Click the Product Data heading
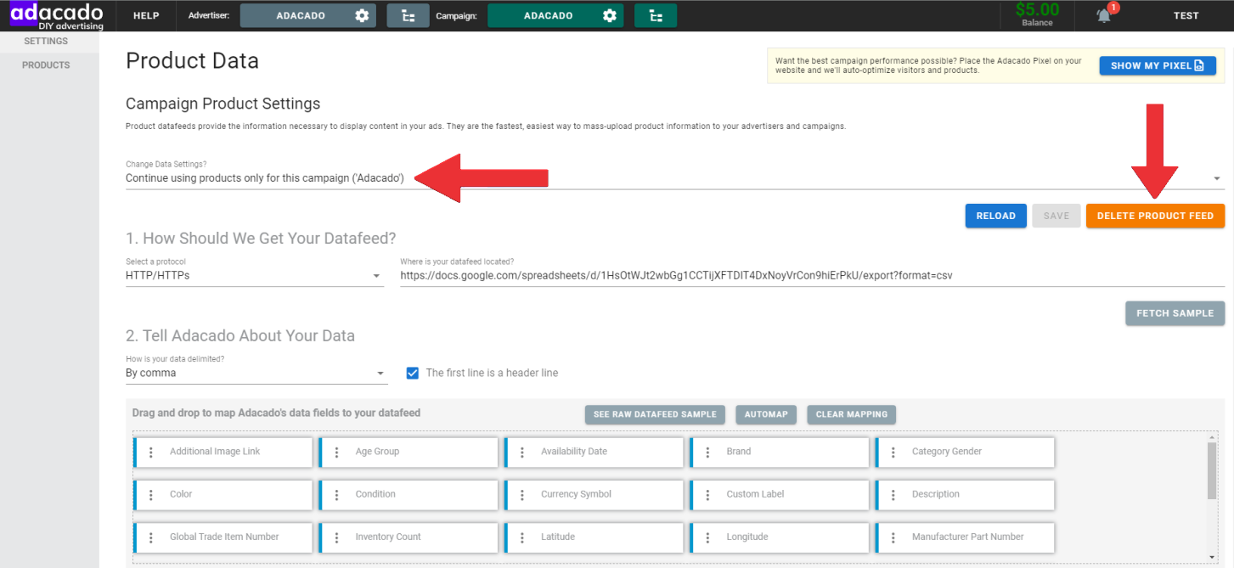Screen dimensions: 1234x568 click(x=192, y=61)
